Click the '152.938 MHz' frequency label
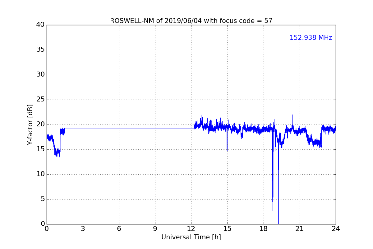Screen dimensions: 373x249 [x=311, y=38]
